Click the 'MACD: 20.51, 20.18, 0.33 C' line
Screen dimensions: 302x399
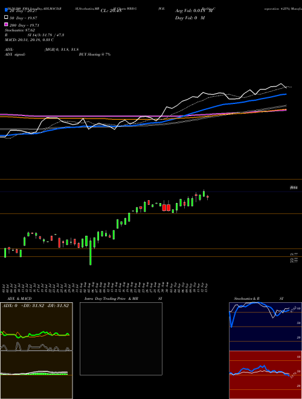[x=29, y=40]
